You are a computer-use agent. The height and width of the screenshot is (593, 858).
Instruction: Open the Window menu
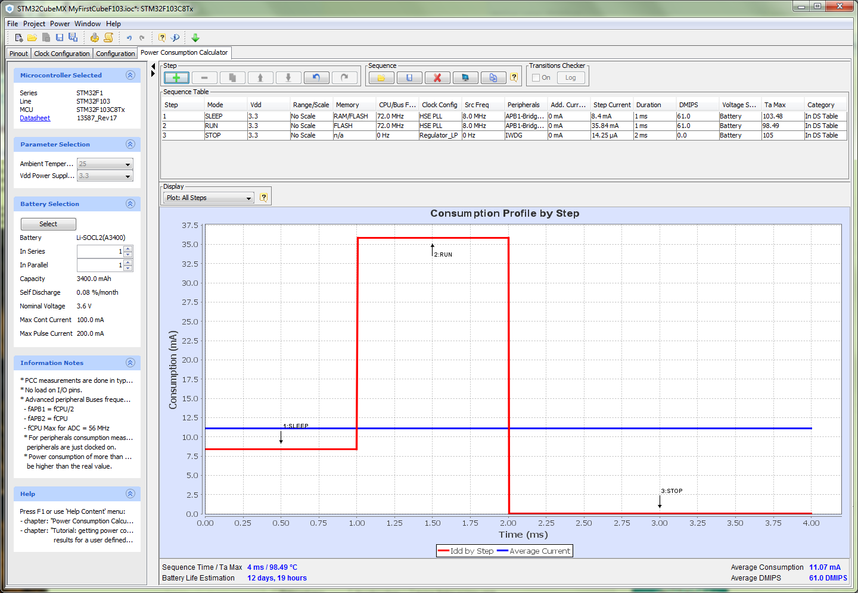pyautogui.click(x=88, y=24)
